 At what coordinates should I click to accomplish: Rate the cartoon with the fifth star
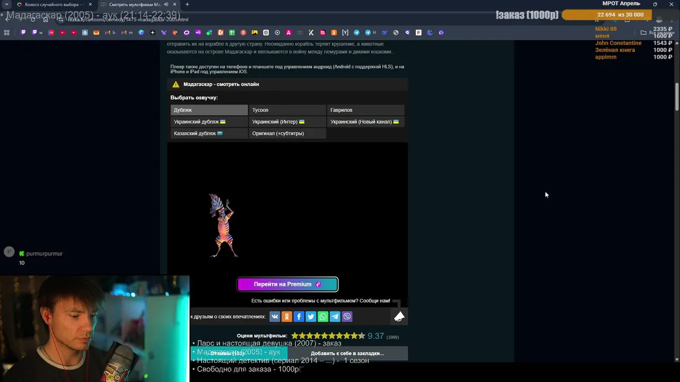coord(325,336)
